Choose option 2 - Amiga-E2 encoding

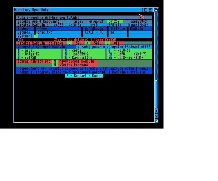click(x=30, y=54)
